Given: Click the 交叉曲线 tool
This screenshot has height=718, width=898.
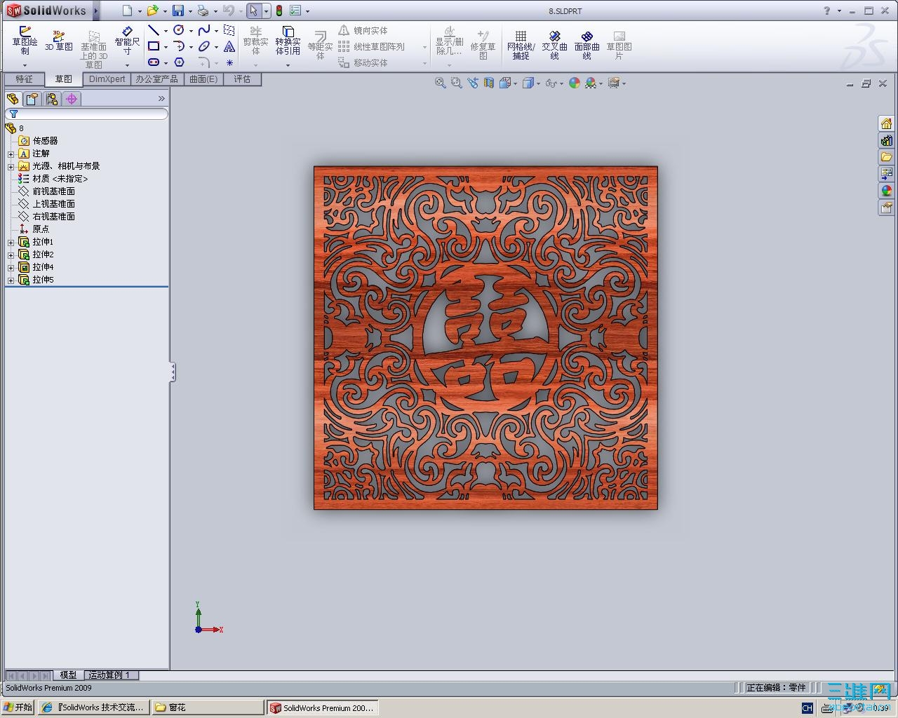Looking at the screenshot, I should [554, 45].
